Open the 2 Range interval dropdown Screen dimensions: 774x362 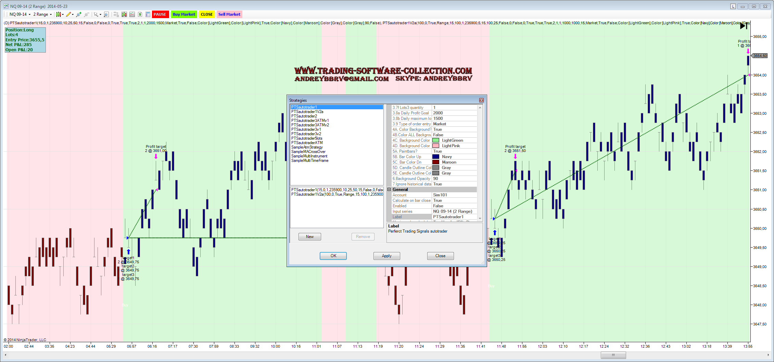tap(42, 14)
